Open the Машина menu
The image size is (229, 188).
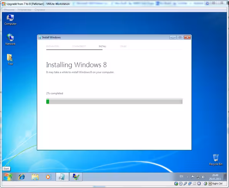pos(9,10)
